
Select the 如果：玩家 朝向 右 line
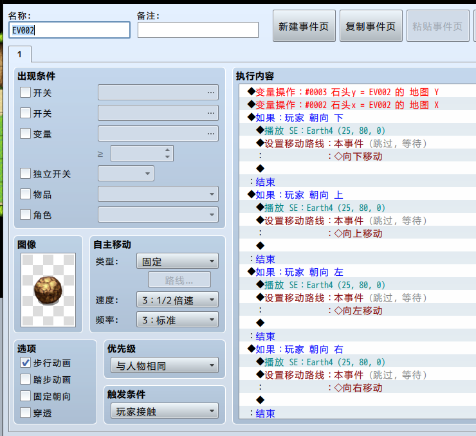(x=357, y=349)
